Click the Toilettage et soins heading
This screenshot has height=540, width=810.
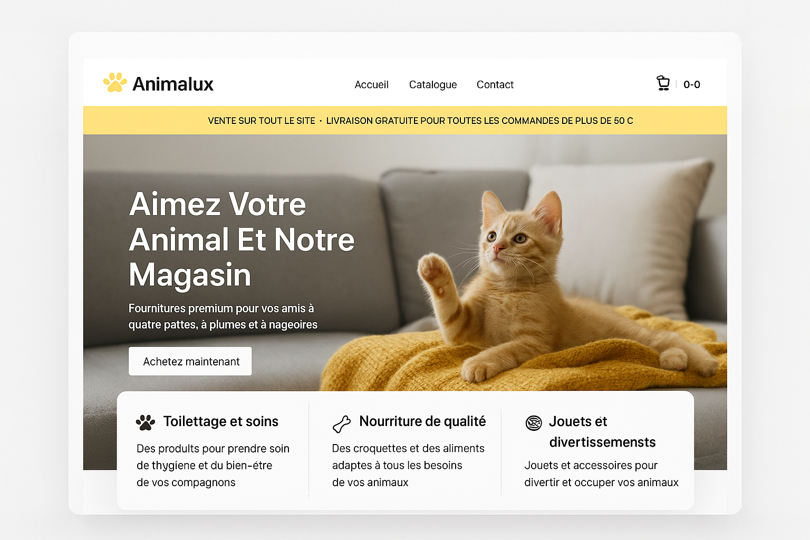(x=221, y=421)
